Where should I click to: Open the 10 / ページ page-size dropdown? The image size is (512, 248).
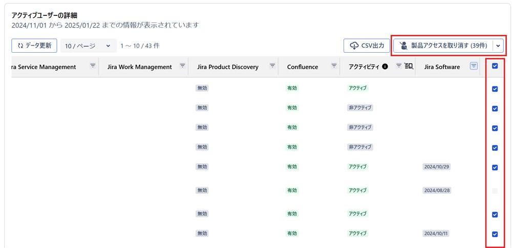pos(89,46)
